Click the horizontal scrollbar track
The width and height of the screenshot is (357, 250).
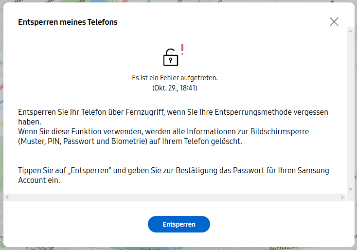175,197
